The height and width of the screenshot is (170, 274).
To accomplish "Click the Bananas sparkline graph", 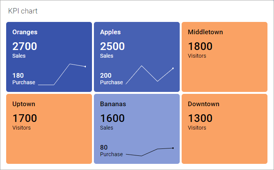I will pos(149,152).
